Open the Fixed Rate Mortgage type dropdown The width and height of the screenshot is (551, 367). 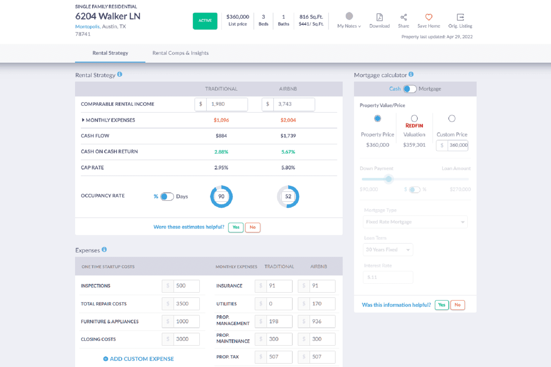pos(415,222)
